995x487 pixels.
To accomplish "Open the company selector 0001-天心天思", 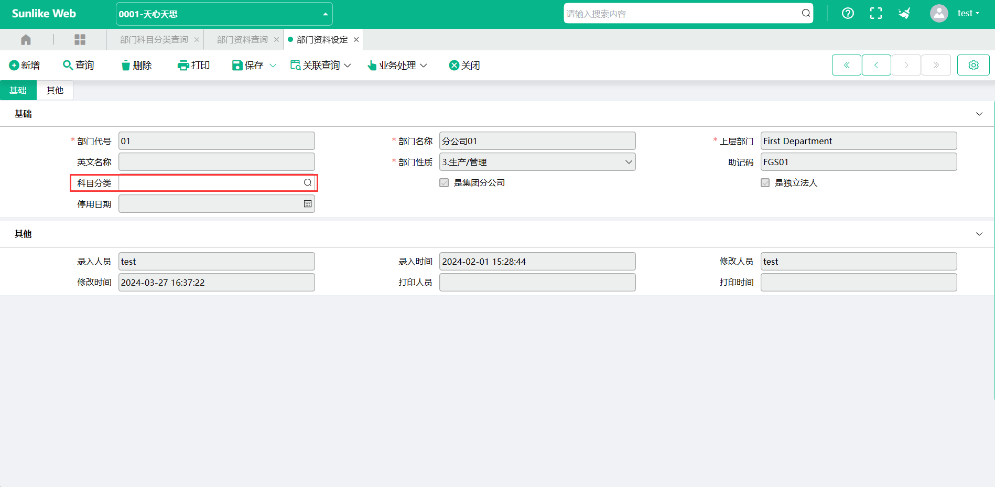I will [x=224, y=14].
